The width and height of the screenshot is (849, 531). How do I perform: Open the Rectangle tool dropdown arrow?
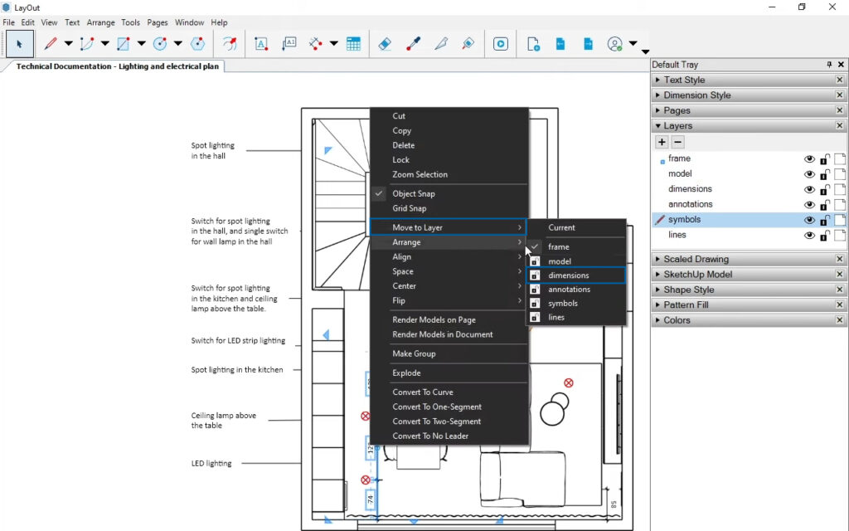tap(141, 44)
